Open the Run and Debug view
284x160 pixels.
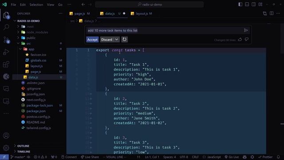click(6, 52)
